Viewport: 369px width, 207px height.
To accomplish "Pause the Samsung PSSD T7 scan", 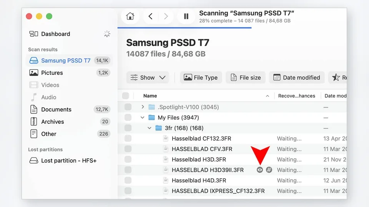I will (186, 16).
